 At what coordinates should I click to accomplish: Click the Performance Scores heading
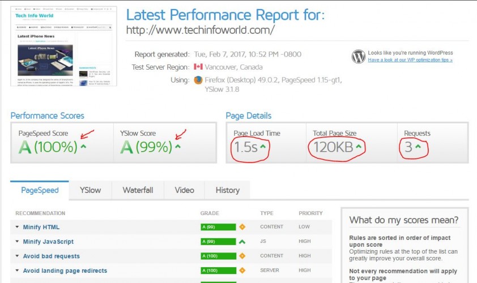tap(47, 115)
